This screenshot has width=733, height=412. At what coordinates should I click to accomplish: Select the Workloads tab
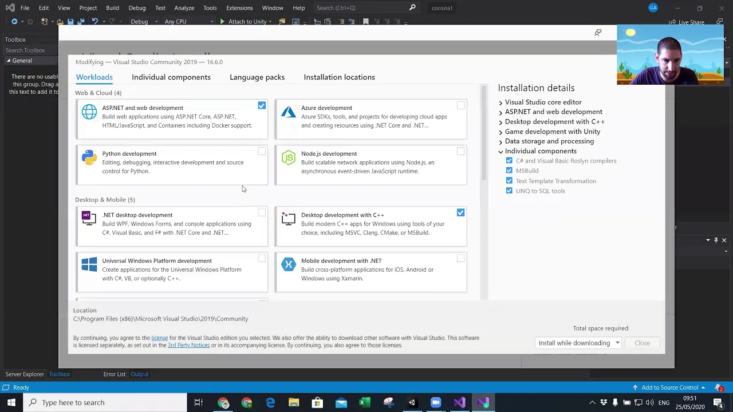point(94,77)
